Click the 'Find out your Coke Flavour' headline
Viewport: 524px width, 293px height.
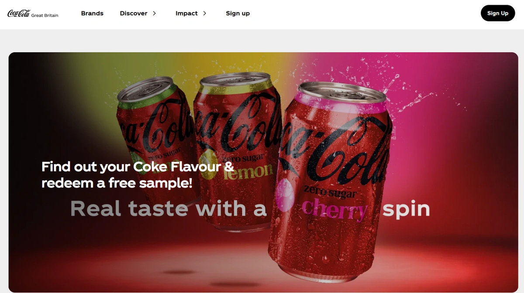pyautogui.click(x=138, y=174)
